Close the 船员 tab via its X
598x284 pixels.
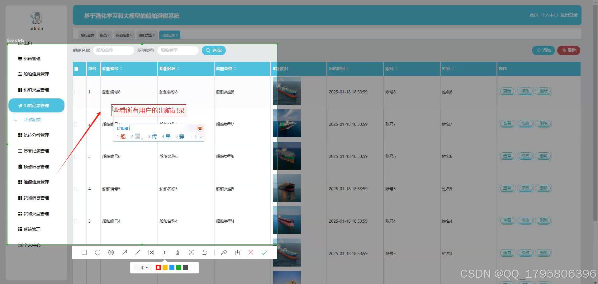(108, 35)
